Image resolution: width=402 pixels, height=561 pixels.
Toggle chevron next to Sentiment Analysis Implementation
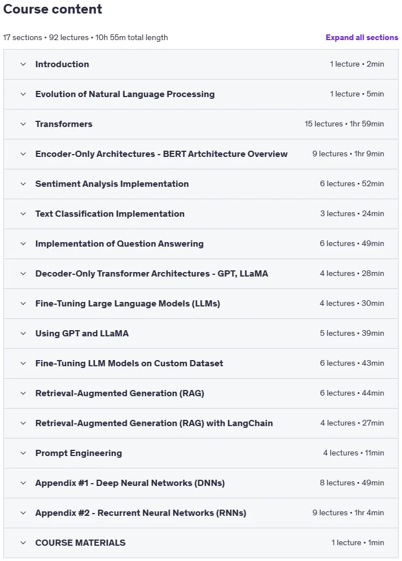tap(23, 184)
